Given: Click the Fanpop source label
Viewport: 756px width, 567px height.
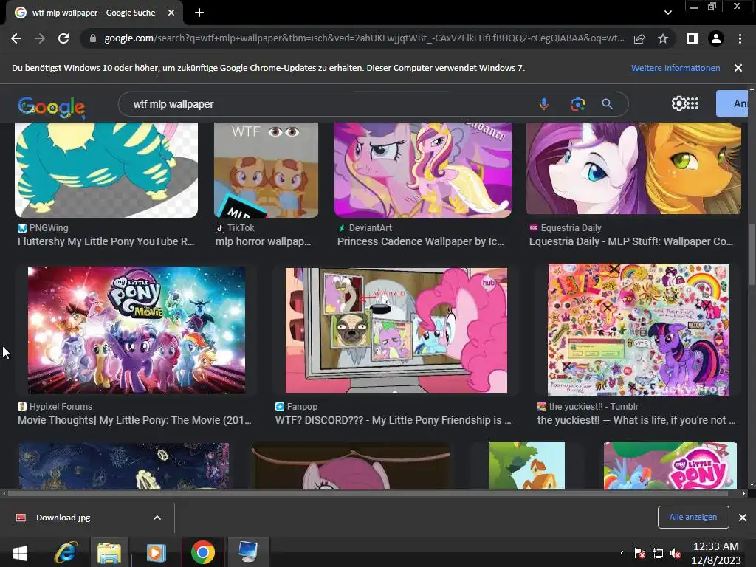Looking at the screenshot, I should point(302,407).
